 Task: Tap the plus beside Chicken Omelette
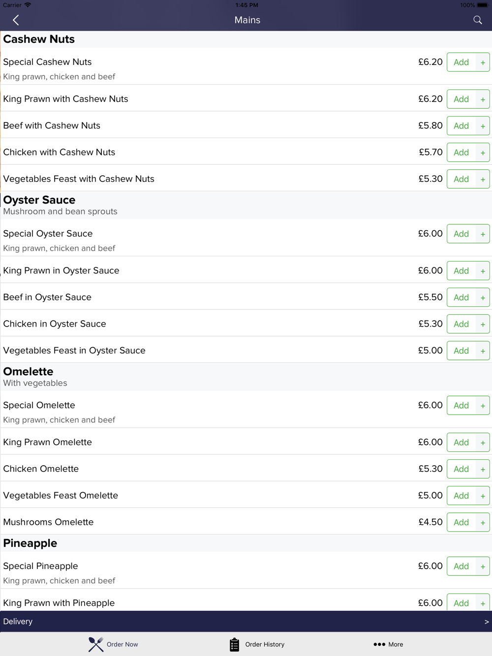tap(483, 469)
